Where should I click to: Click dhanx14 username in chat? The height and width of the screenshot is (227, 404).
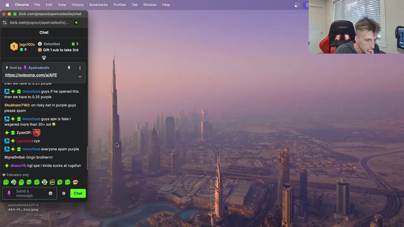click(x=18, y=166)
